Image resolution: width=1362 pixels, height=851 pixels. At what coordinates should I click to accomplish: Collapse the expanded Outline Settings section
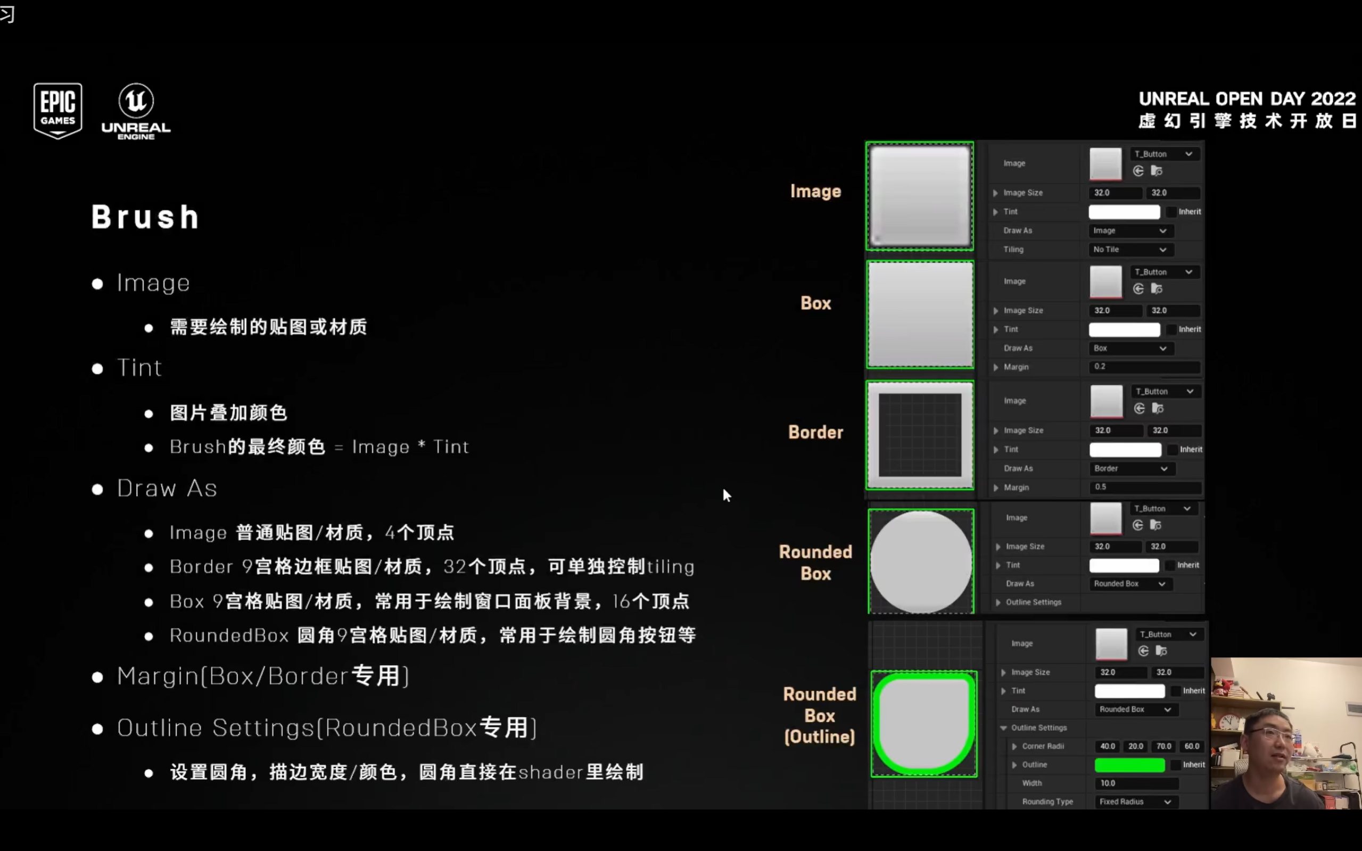pyautogui.click(x=1003, y=728)
